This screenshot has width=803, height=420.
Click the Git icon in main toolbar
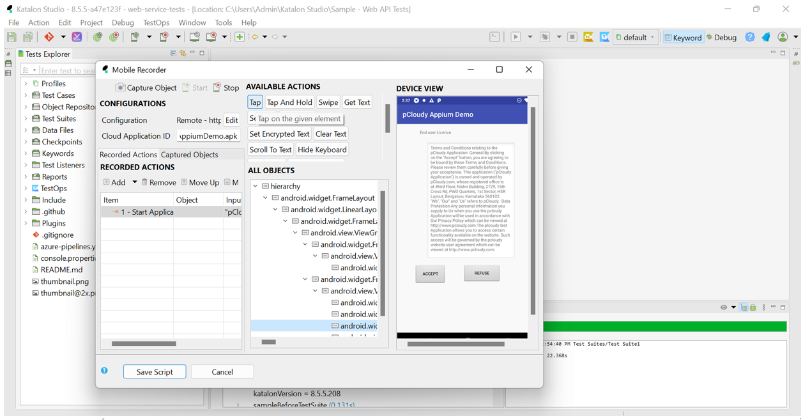pyautogui.click(x=49, y=37)
